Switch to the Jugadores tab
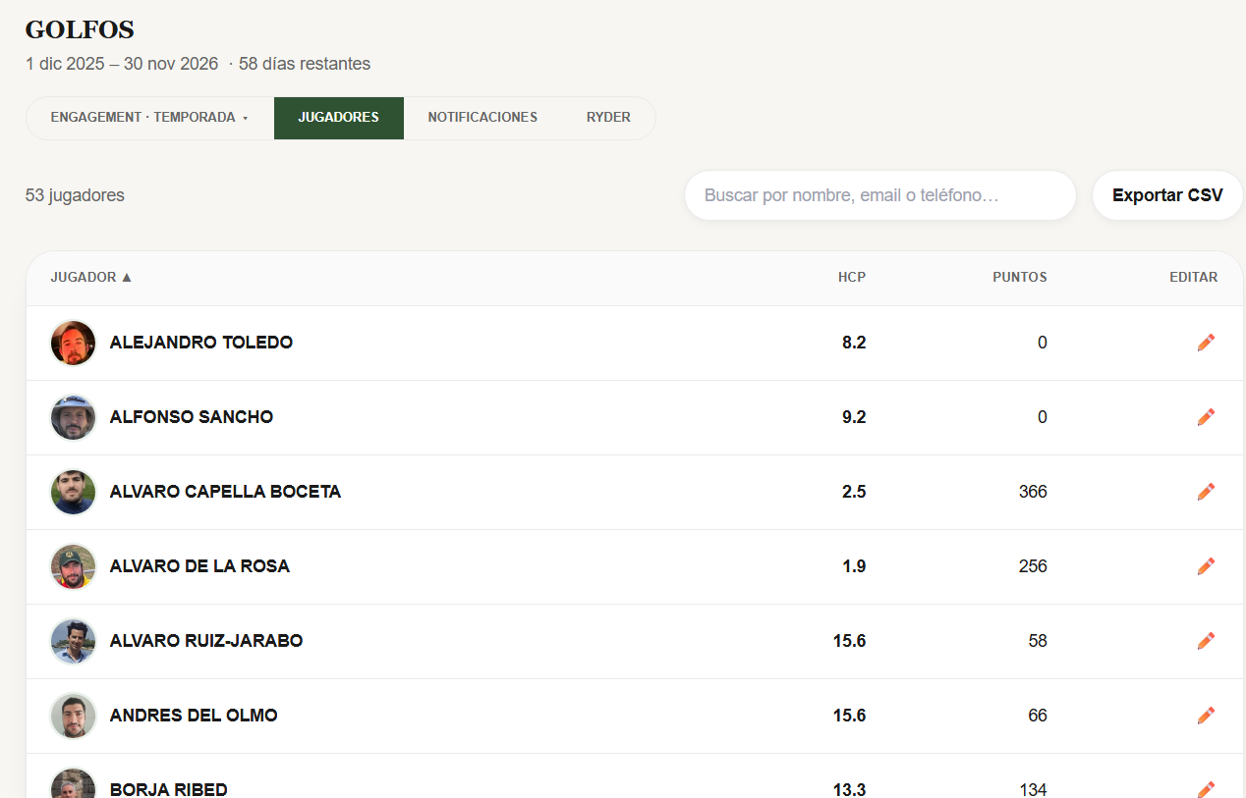This screenshot has width=1246, height=798. [339, 118]
